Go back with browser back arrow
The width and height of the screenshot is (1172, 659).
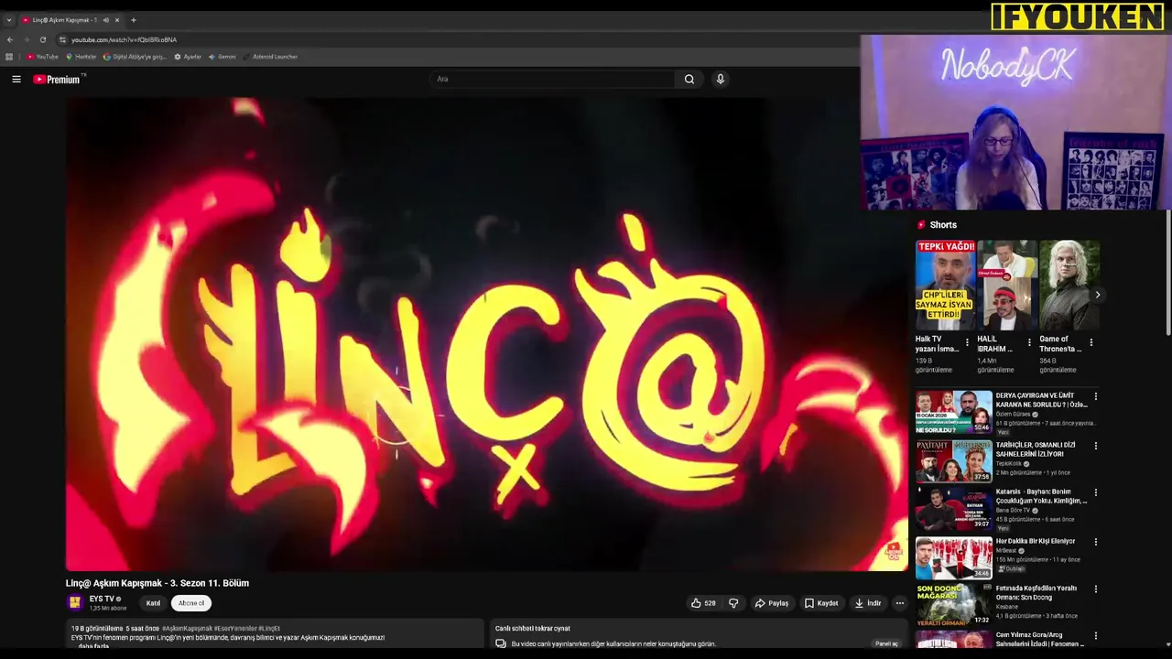click(10, 39)
